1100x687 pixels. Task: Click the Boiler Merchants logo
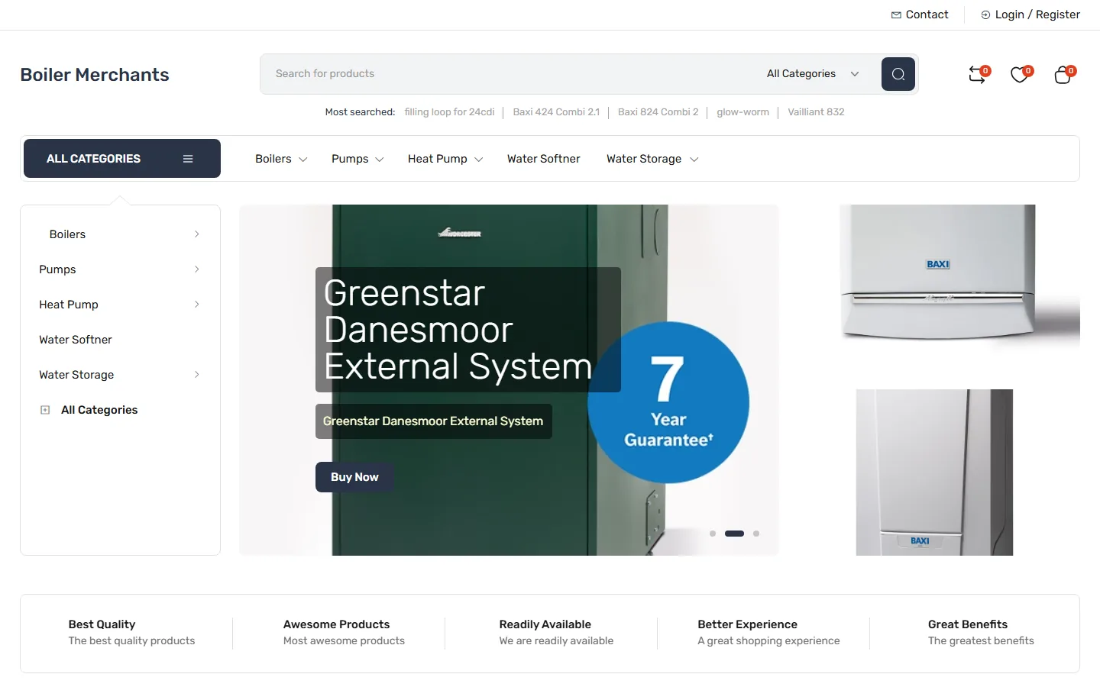tap(95, 75)
